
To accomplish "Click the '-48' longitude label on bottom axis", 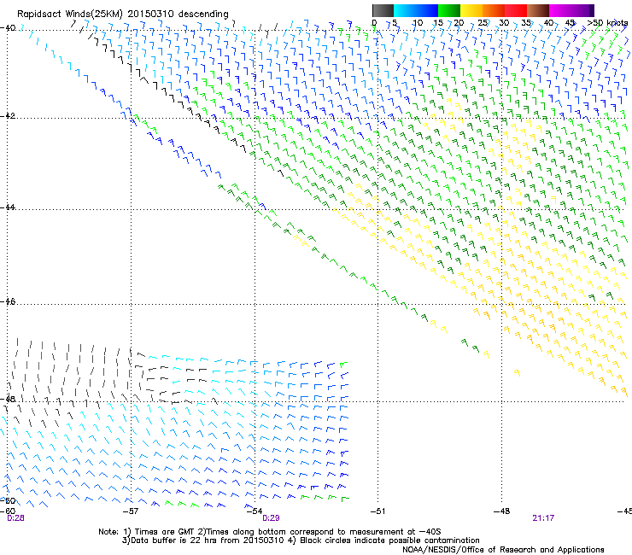I will [x=501, y=511].
